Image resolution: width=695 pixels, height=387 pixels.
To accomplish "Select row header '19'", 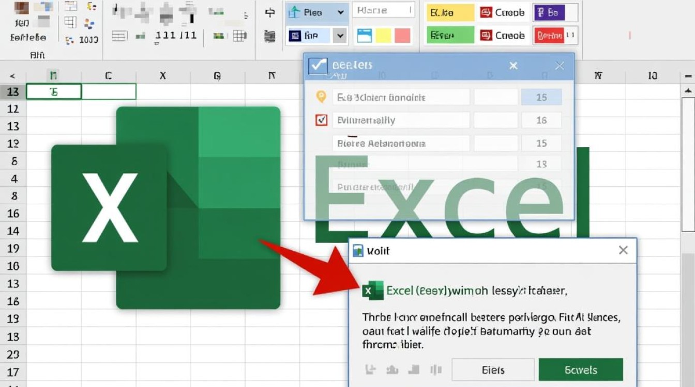I will click(x=13, y=248).
